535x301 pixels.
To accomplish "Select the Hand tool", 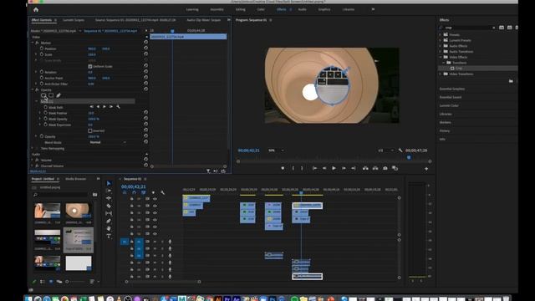I will [109, 228].
